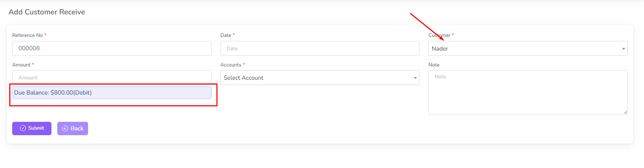Expand the Accounts dropdown arrow
Screen dimensions: 644x168
tap(415, 78)
